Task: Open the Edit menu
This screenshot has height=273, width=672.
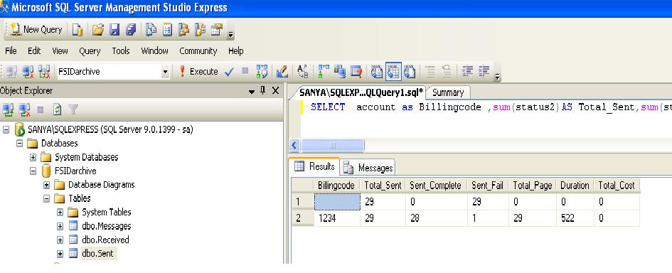Action: click(x=34, y=51)
